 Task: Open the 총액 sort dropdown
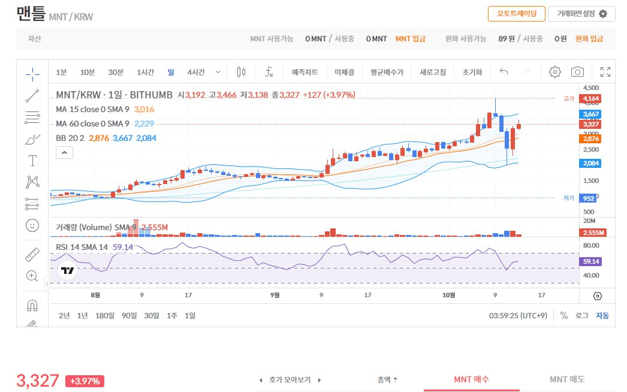coord(387,379)
